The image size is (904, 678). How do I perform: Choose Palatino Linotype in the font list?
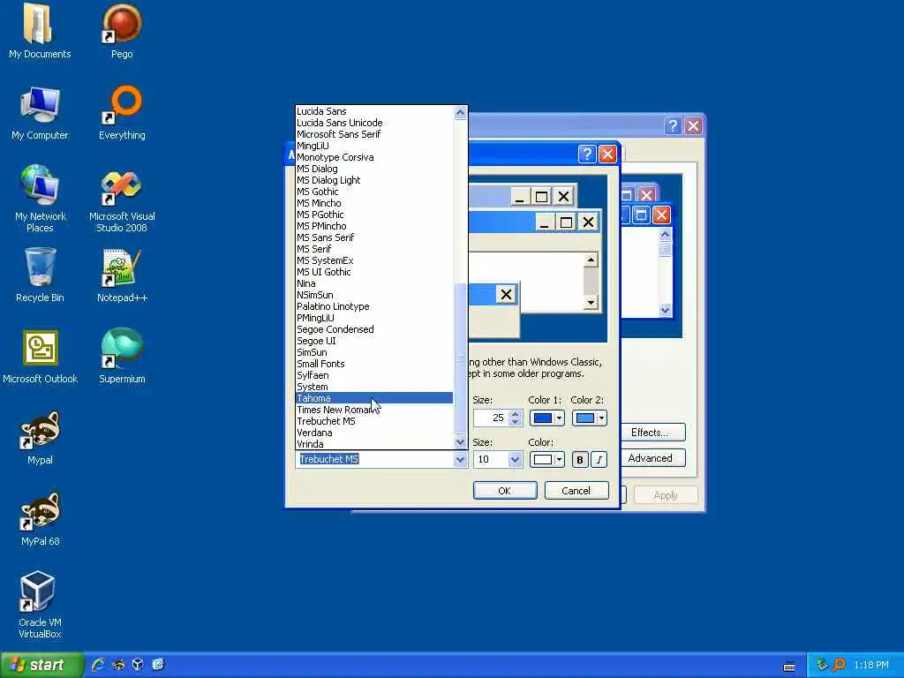[374, 306]
